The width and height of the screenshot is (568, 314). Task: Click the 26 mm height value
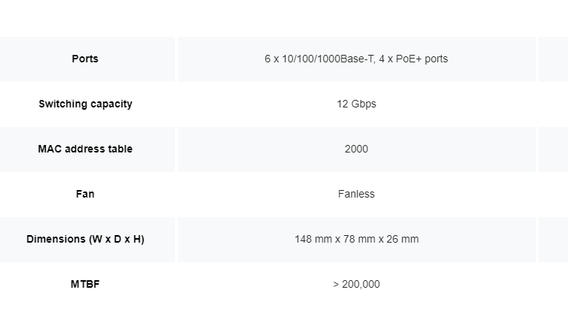coord(399,239)
